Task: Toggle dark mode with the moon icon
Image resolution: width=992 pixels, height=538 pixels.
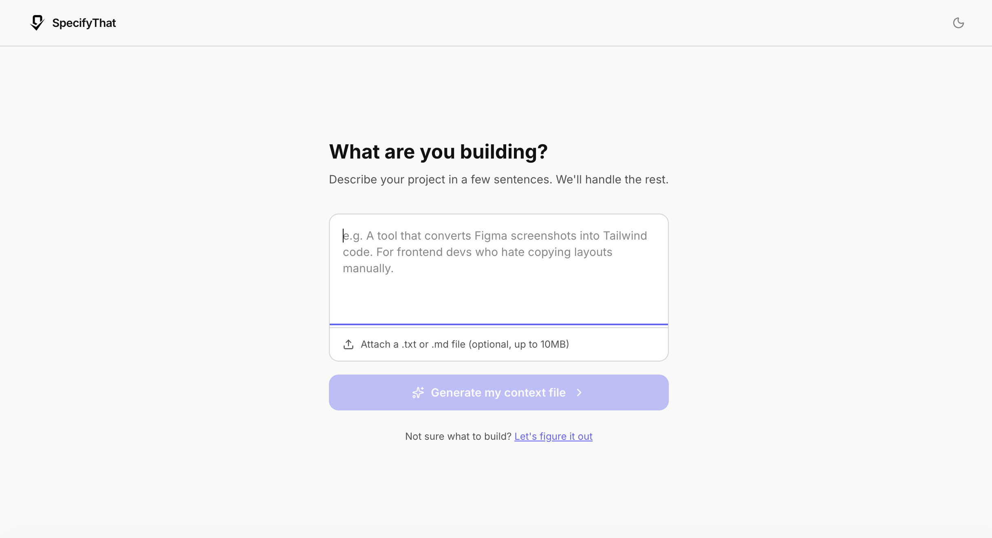Action: tap(958, 23)
